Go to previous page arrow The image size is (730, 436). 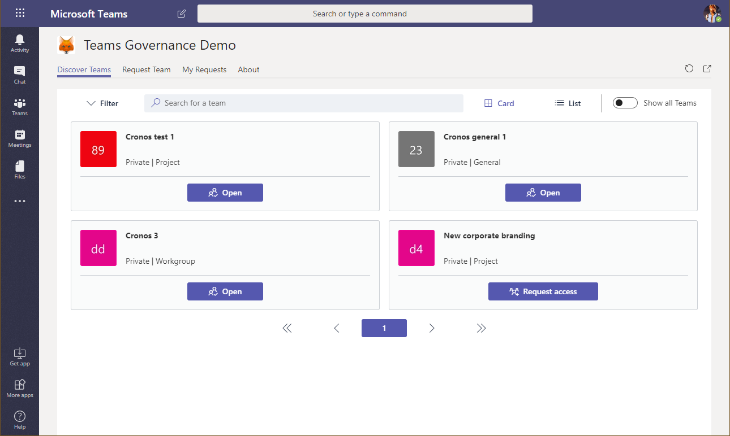(337, 328)
